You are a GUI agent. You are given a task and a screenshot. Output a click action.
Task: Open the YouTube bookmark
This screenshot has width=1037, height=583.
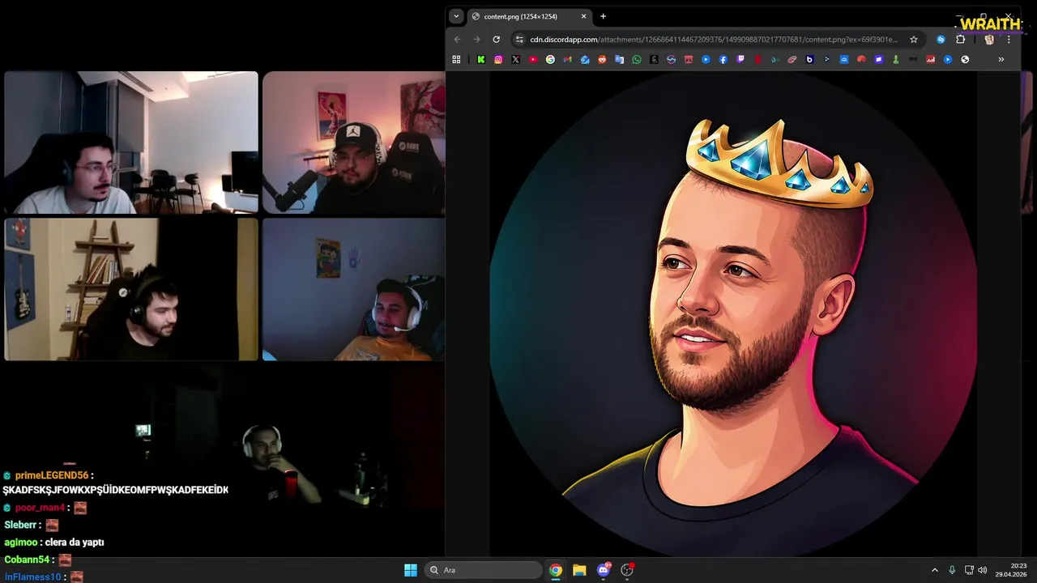[533, 59]
